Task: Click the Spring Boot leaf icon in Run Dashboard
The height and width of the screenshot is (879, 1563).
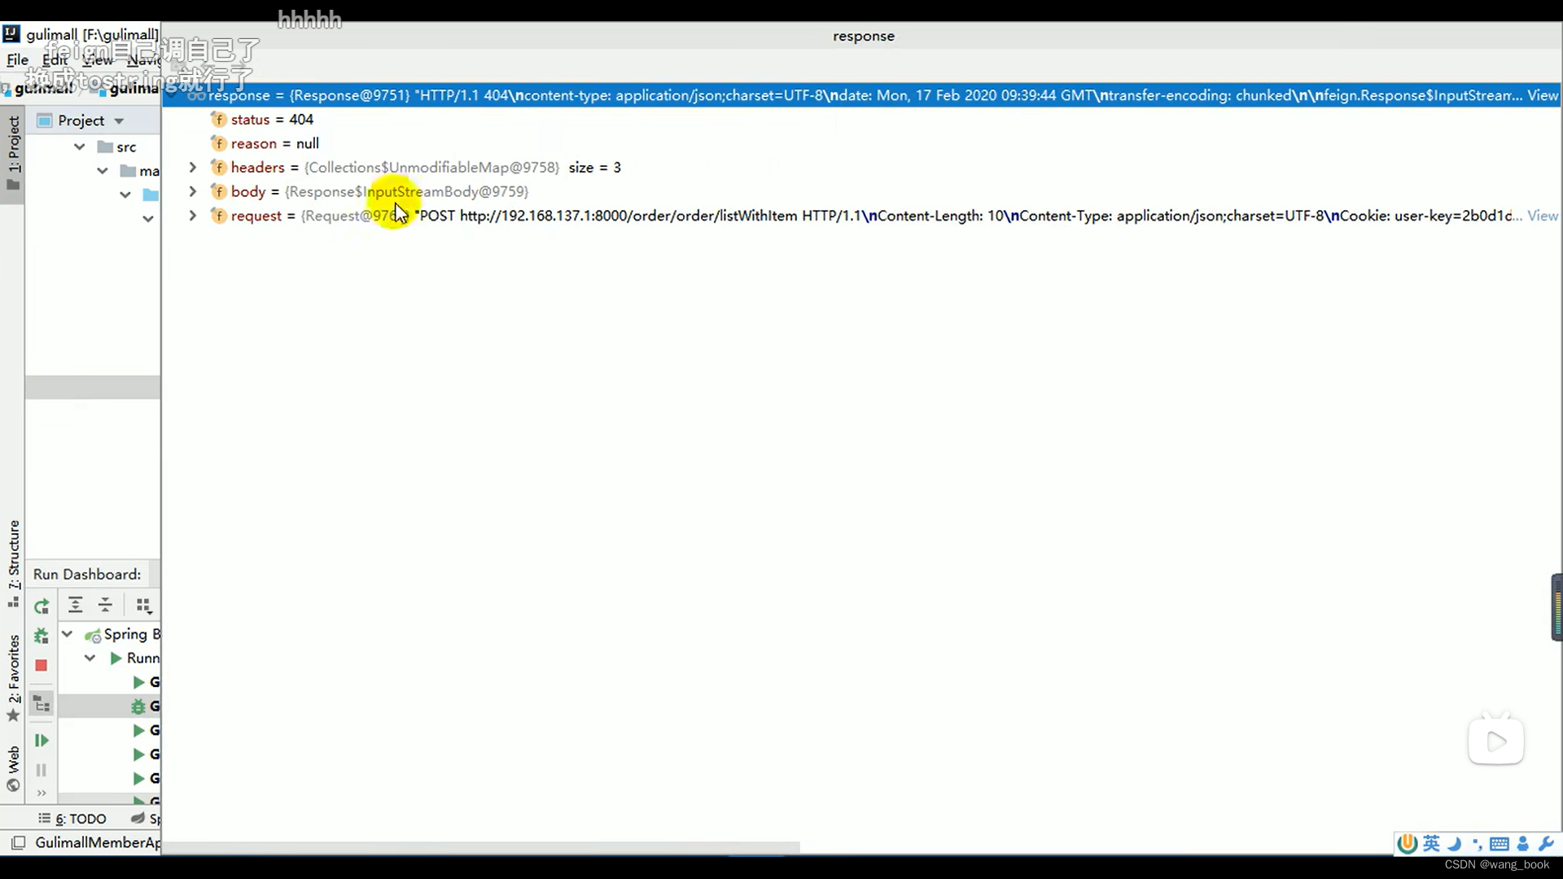Action: point(93,635)
